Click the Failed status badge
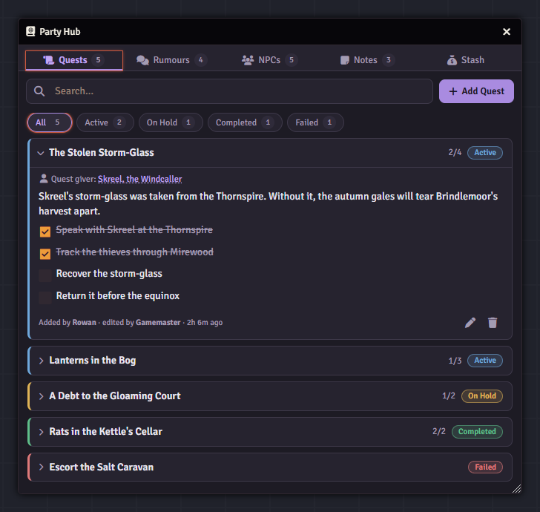The height and width of the screenshot is (512, 540). tap(485, 467)
